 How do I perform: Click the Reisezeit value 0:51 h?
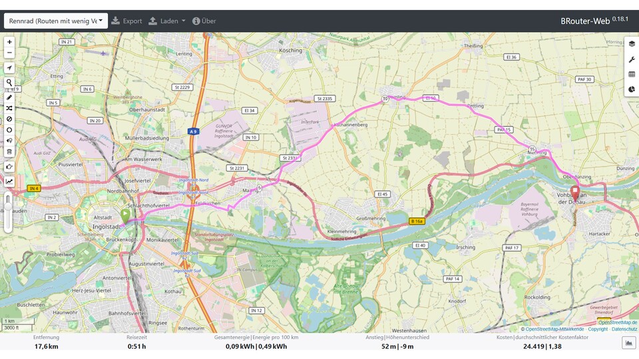pyautogui.click(x=136, y=346)
